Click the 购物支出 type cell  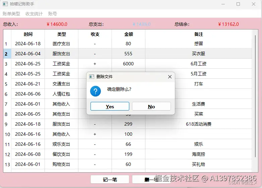click(x=62, y=164)
